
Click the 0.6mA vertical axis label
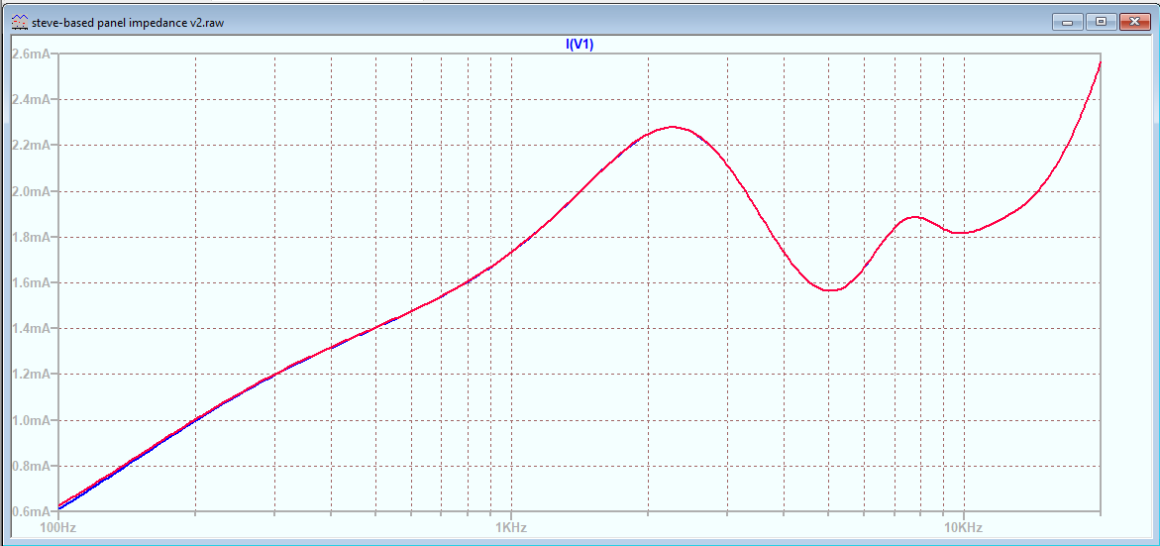pos(32,511)
